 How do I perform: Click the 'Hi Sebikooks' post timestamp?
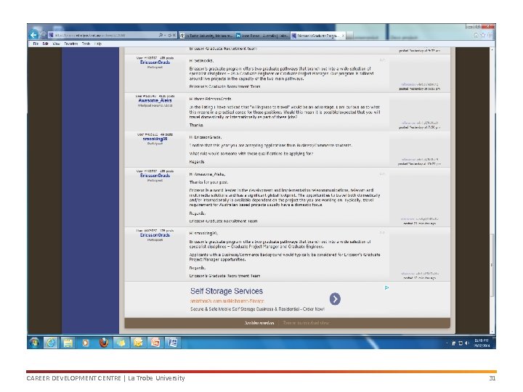(420, 89)
